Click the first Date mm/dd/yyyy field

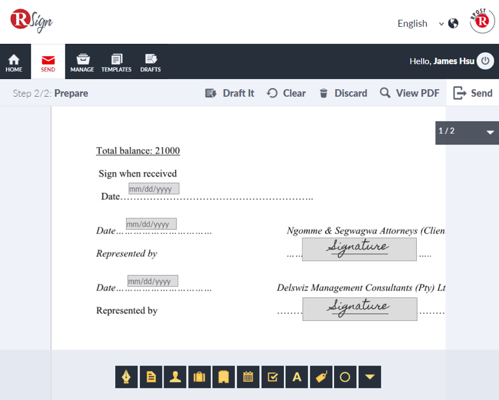153,189
